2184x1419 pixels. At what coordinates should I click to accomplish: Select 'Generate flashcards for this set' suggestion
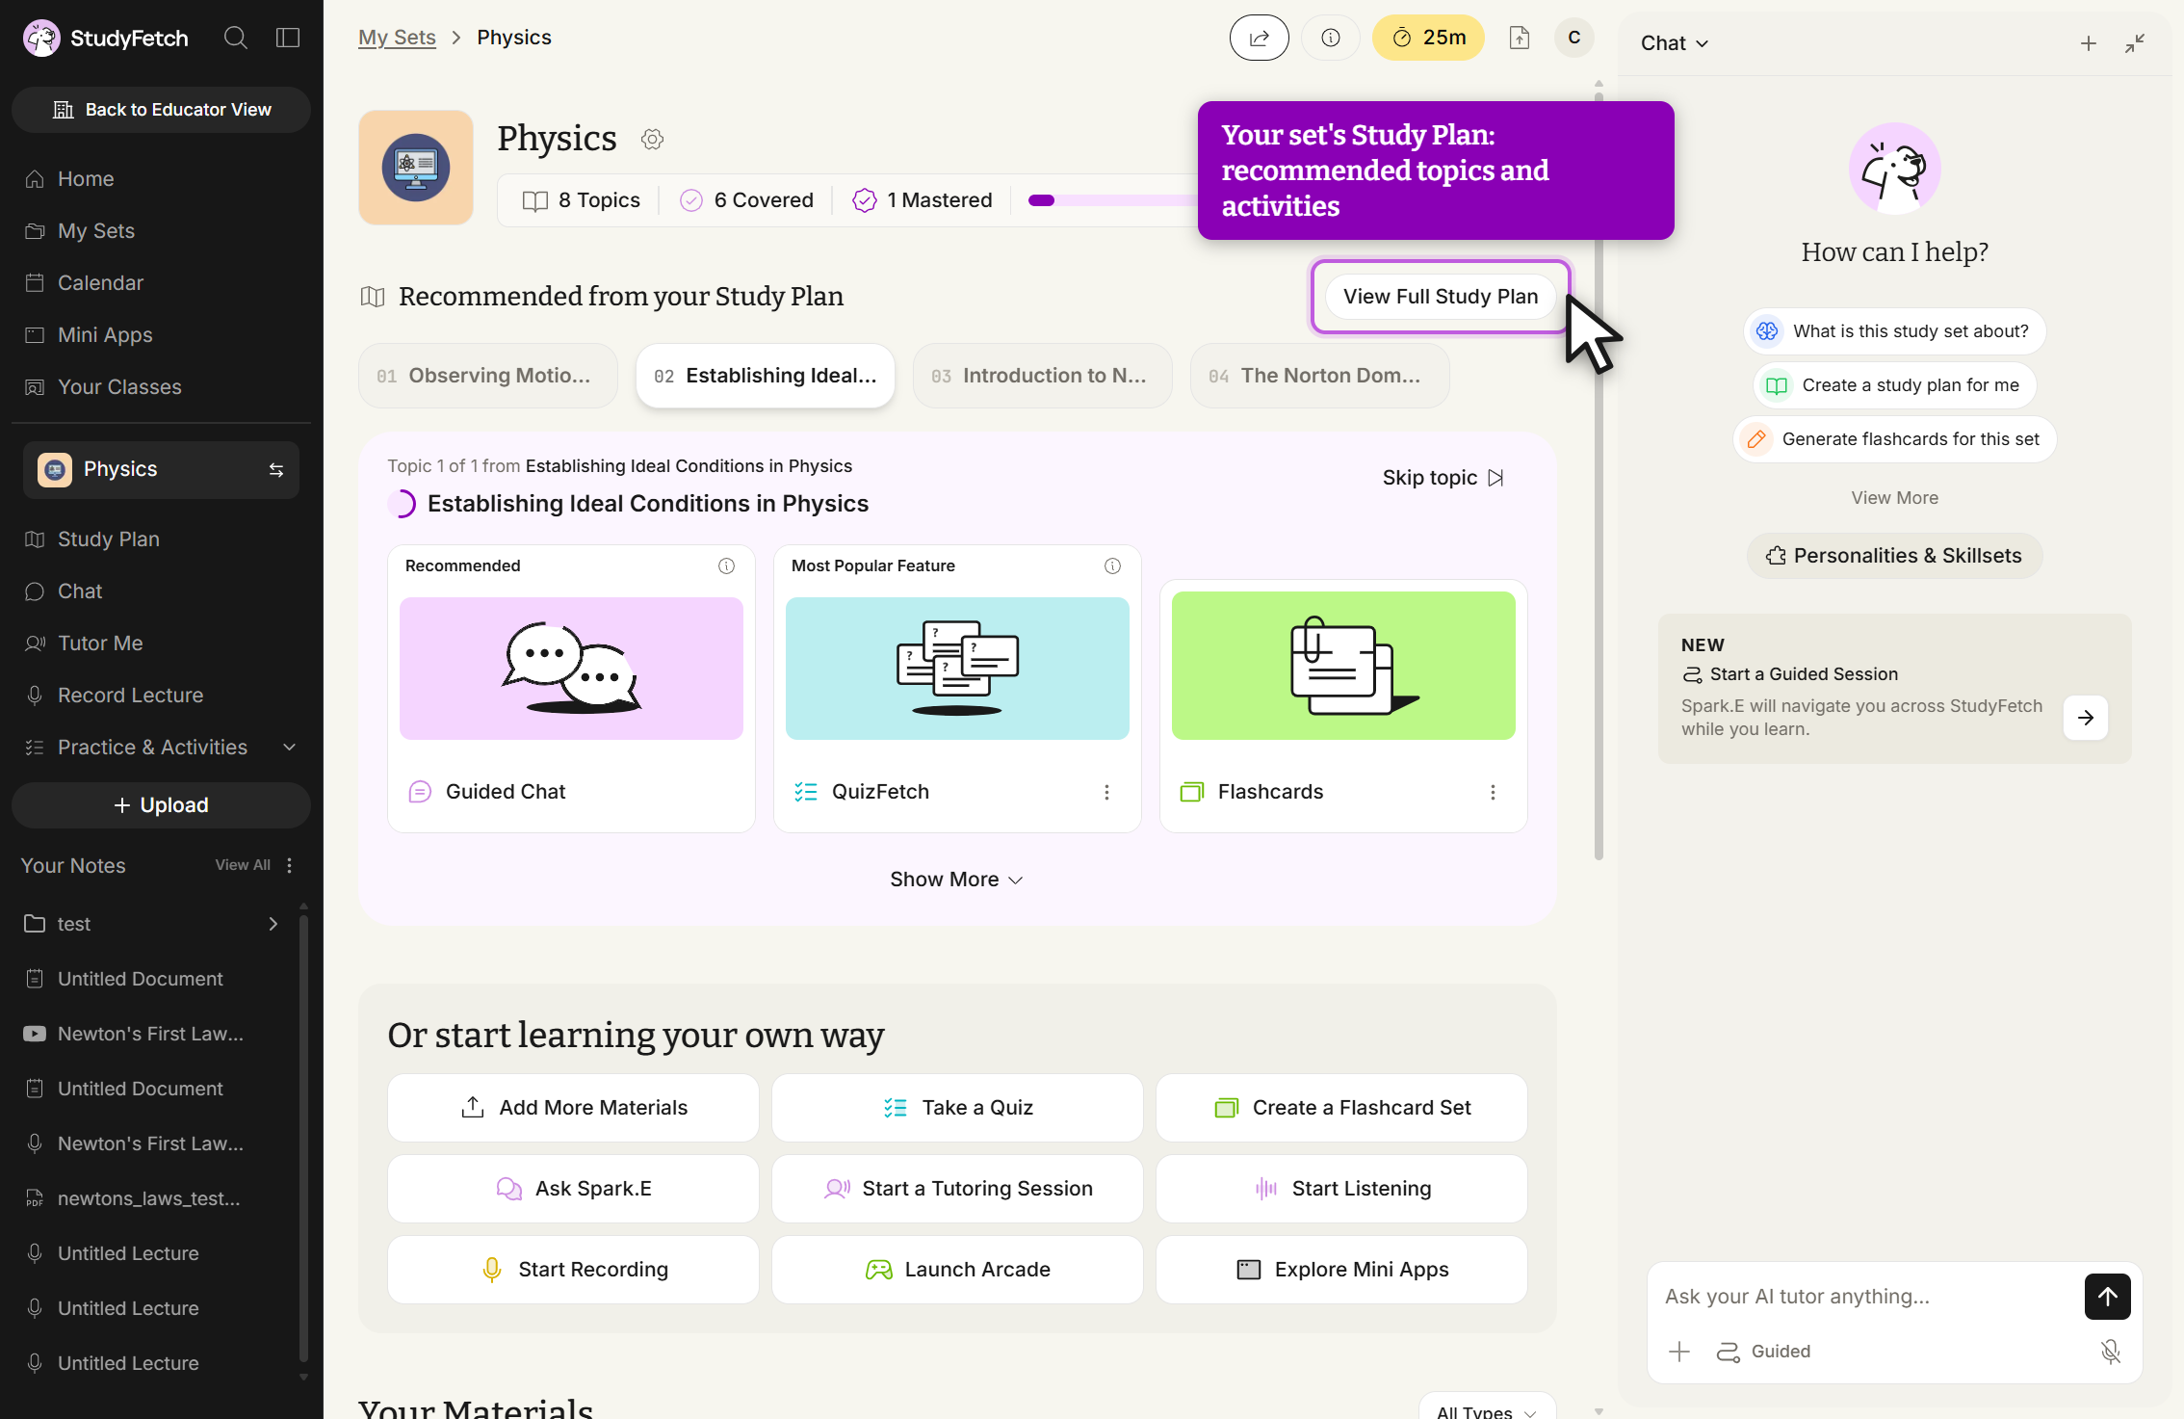click(x=1894, y=439)
